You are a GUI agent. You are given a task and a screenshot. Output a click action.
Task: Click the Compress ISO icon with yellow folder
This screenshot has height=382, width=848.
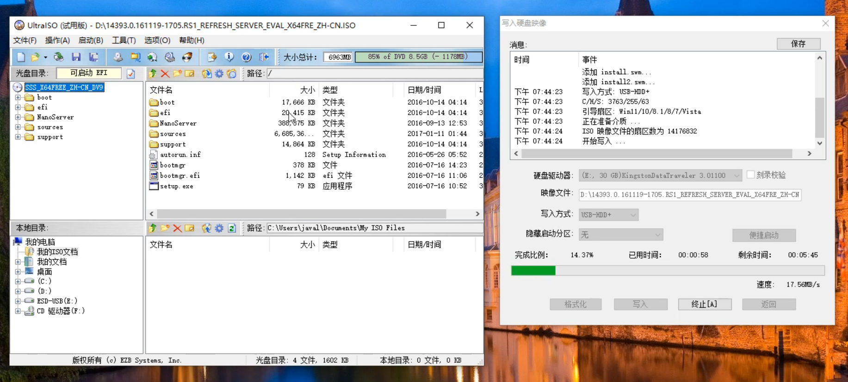point(135,57)
